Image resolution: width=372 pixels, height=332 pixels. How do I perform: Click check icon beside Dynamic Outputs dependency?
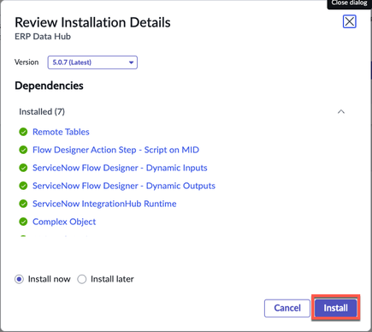coord(23,186)
